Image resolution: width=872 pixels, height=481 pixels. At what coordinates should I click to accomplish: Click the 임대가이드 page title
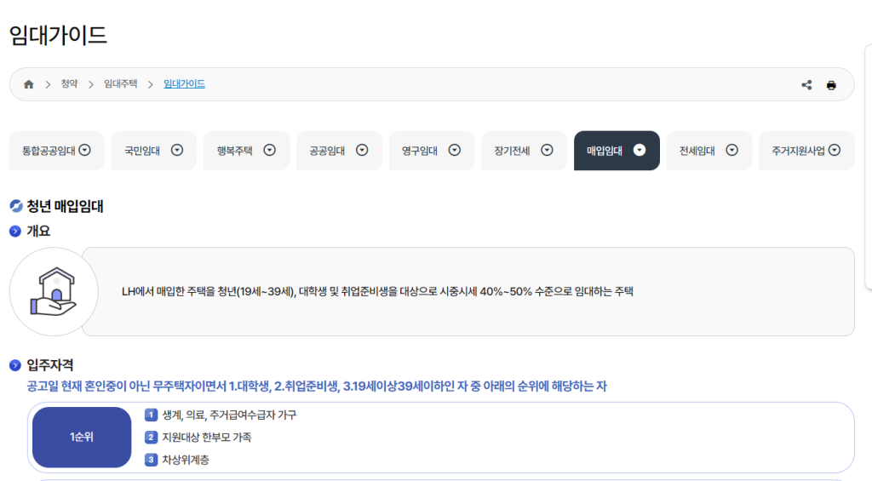58,35
